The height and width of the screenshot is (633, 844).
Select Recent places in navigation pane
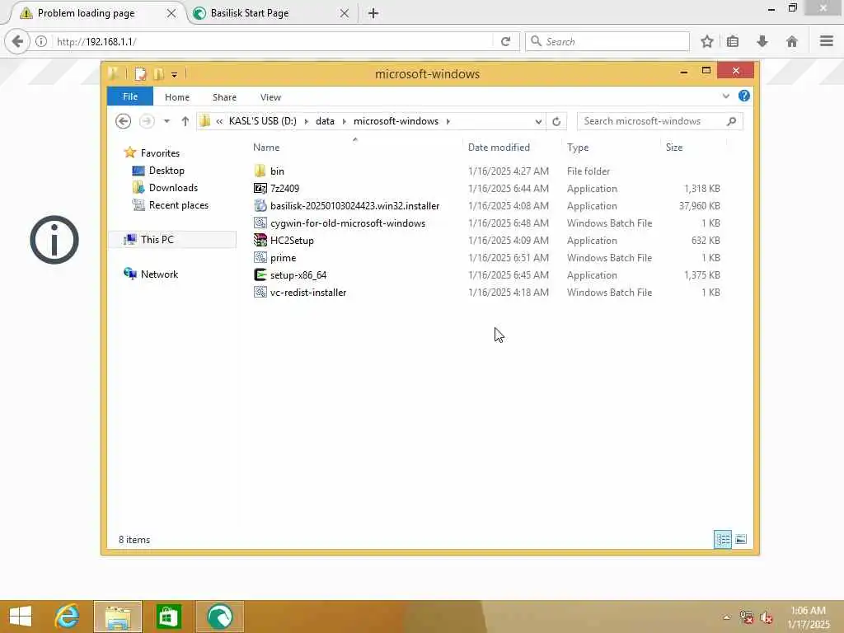178,204
